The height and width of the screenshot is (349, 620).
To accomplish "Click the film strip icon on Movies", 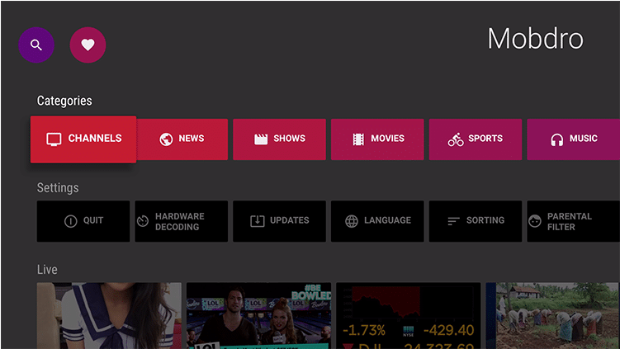I will pyautogui.click(x=357, y=139).
